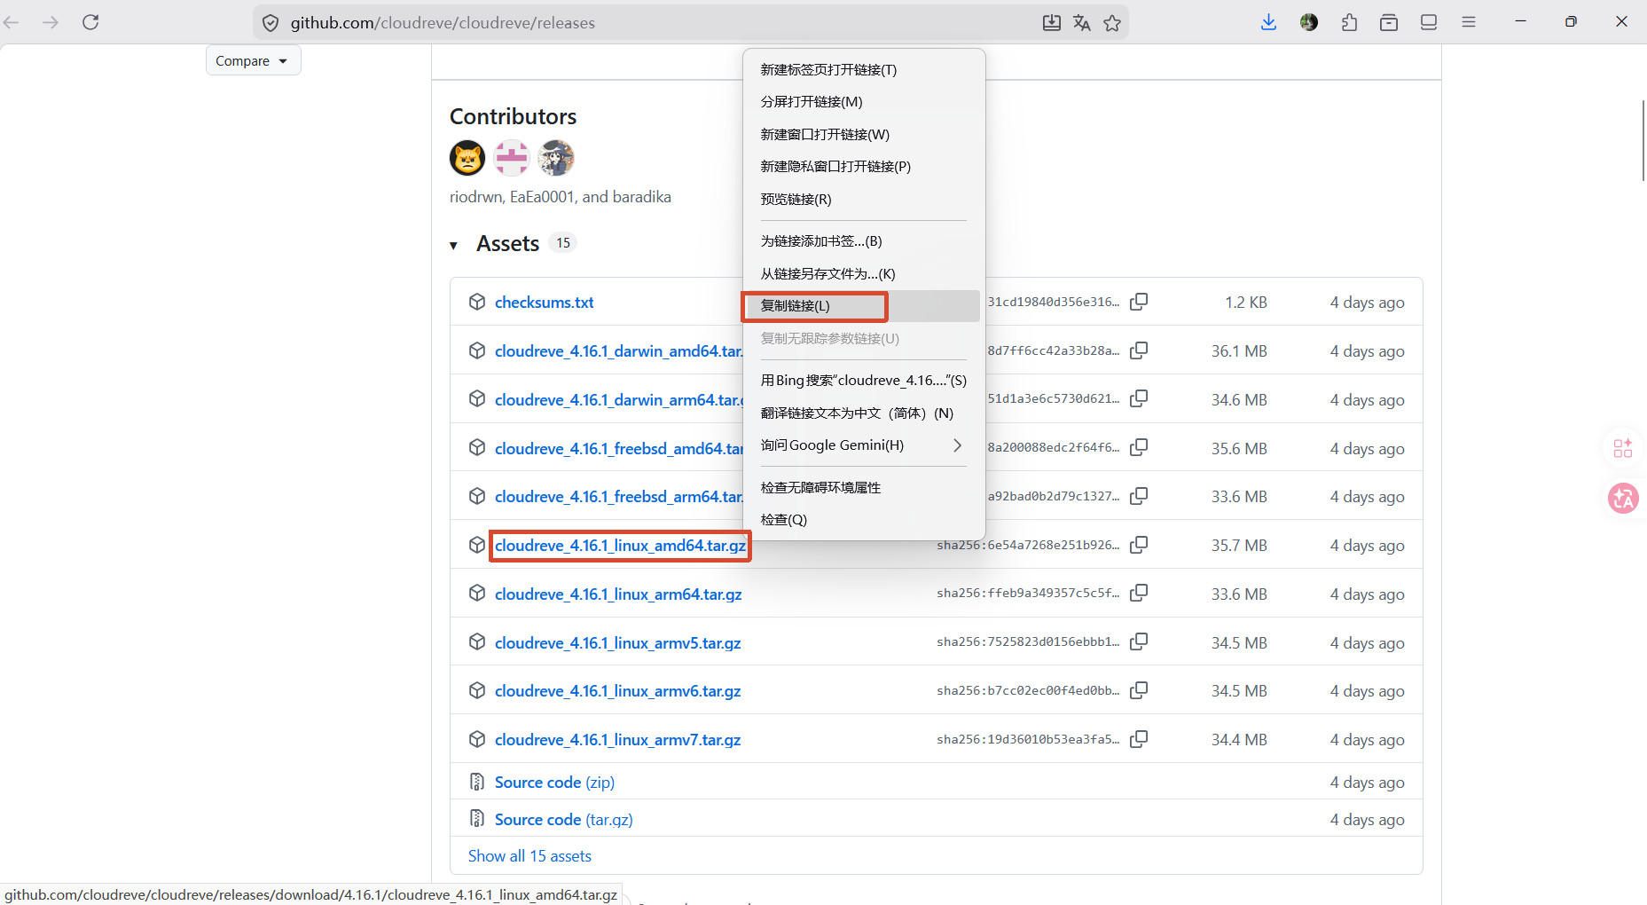1647x905 pixels.
Task: Download Source code (tar.gz)
Action: (x=563, y=820)
